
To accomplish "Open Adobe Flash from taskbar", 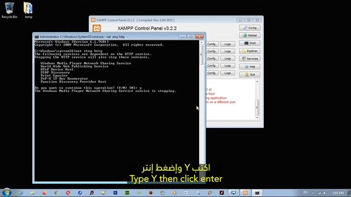I will click(222, 193).
